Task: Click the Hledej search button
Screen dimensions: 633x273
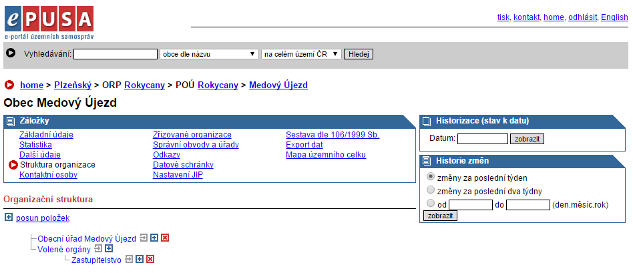Action: (359, 54)
